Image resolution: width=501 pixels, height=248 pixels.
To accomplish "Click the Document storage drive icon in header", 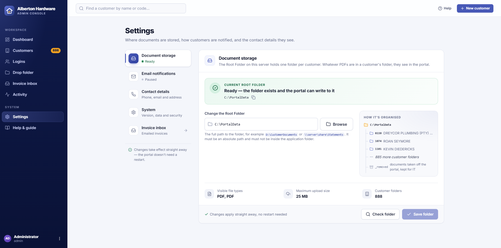I will (x=210, y=60).
